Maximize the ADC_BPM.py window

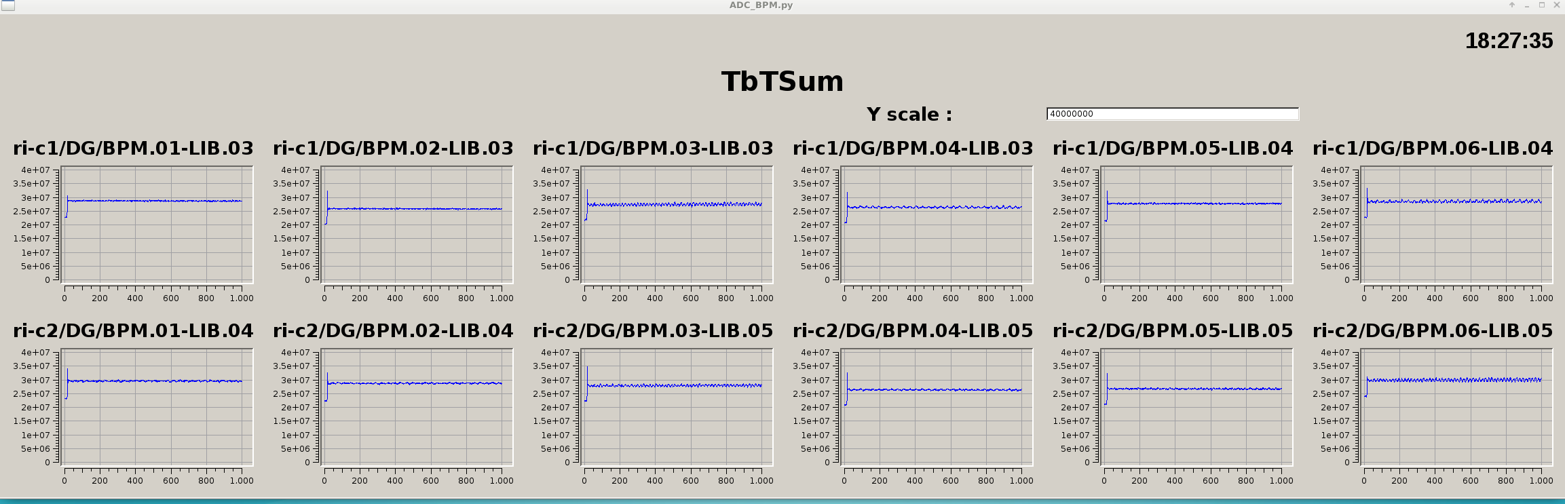coord(1541,5)
